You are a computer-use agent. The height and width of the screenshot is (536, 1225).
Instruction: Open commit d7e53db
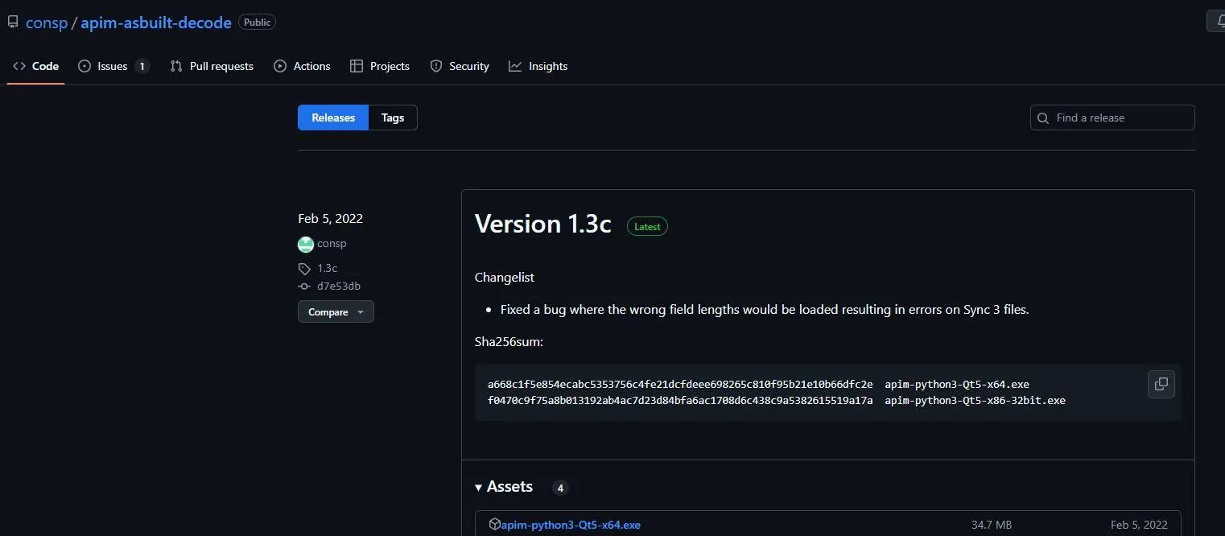pos(339,286)
